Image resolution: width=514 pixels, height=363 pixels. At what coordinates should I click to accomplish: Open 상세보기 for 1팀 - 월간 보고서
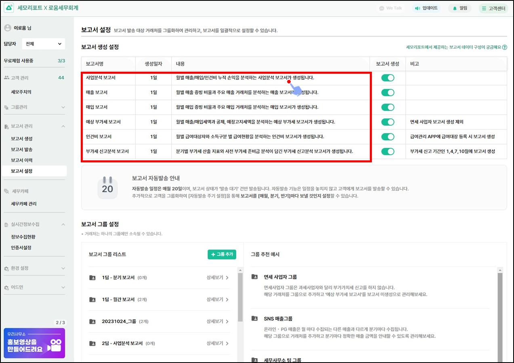coord(218,300)
